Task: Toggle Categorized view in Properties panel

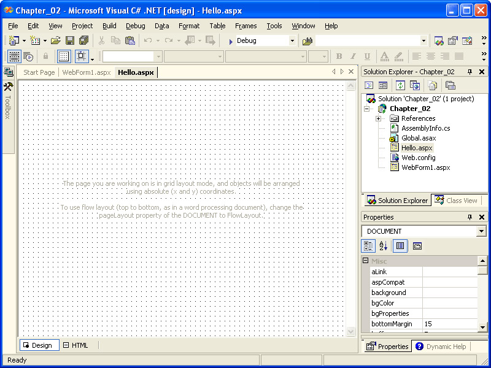Action: point(369,246)
